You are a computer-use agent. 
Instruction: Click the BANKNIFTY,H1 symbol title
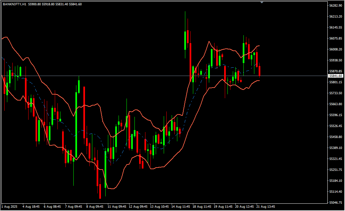(14, 4)
